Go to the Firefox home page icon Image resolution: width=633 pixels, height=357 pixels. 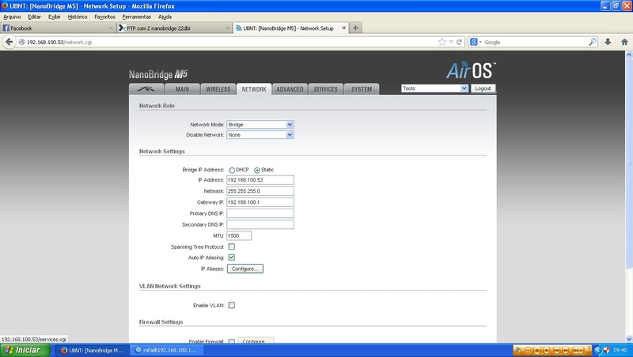coord(624,42)
